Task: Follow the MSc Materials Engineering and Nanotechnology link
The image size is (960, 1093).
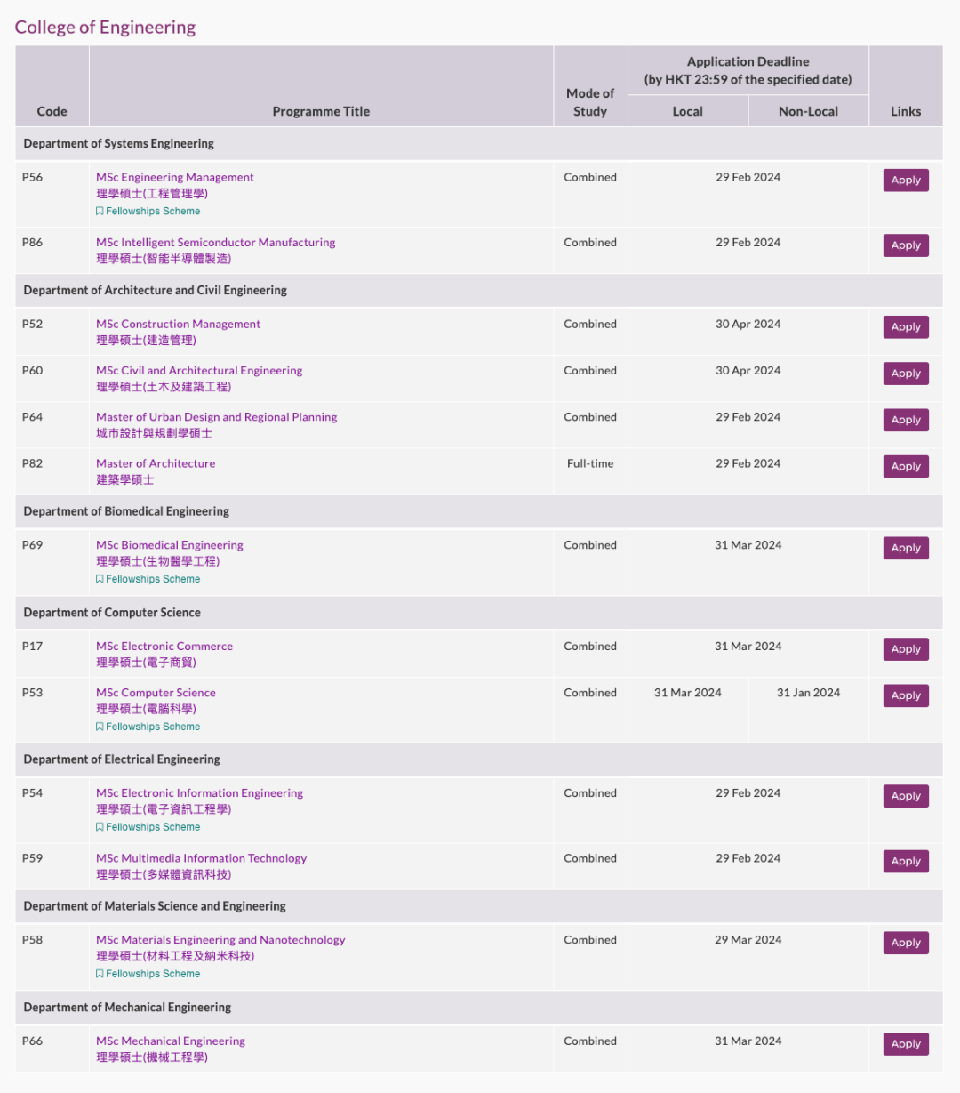Action: (x=220, y=940)
